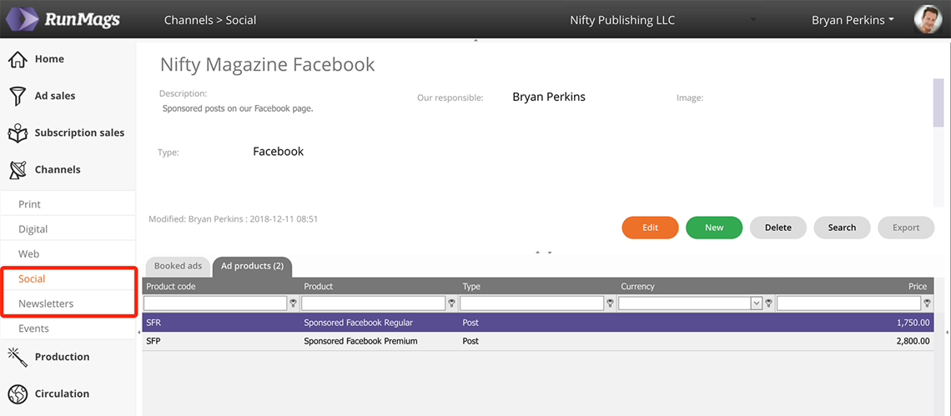The width and height of the screenshot is (951, 416).
Task: Click the Product code filter icon
Action: [293, 303]
